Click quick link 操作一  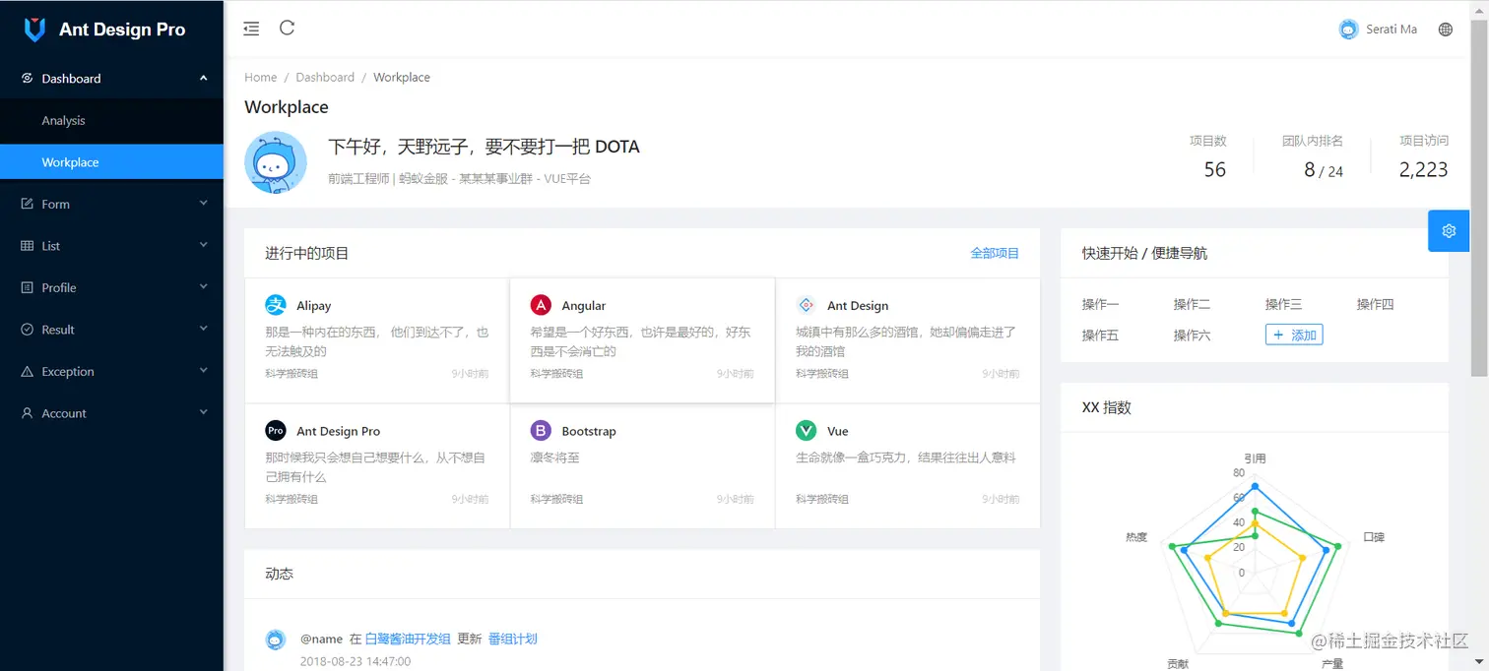pyautogui.click(x=1100, y=304)
